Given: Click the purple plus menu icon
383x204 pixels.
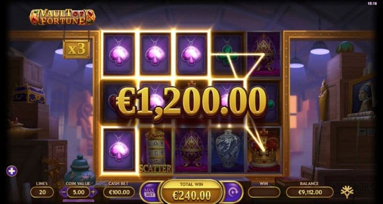Looking at the screenshot, I should [x=12, y=171].
